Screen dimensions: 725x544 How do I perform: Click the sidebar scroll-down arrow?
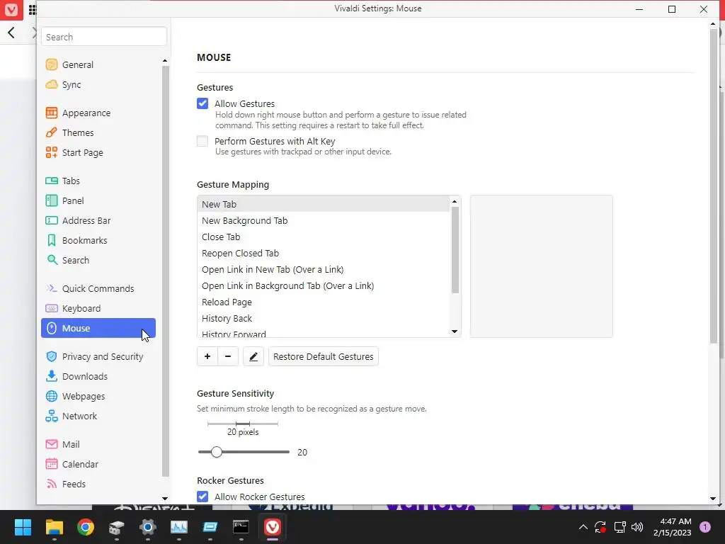(165, 499)
